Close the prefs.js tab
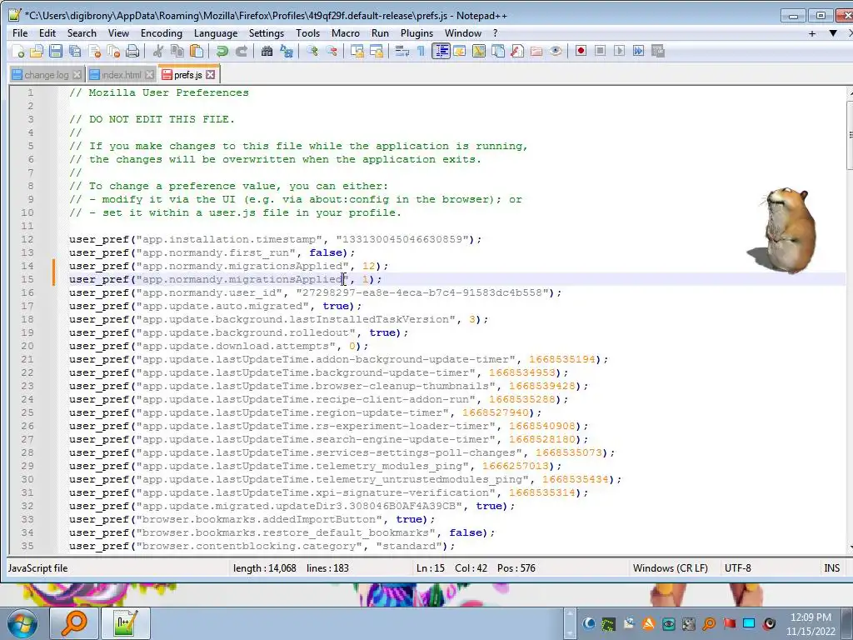 click(x=211, y=74)
